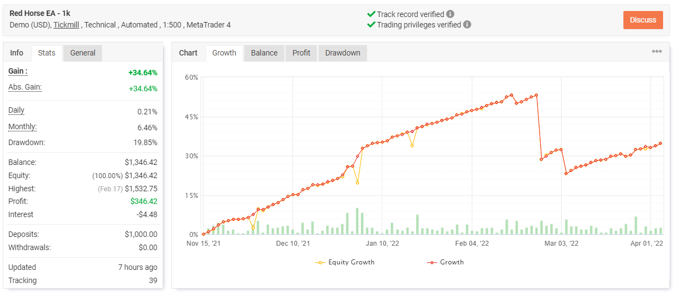Select the Growth chart tab
Viewport: 673px width, 293px height.
coord(224,53)
